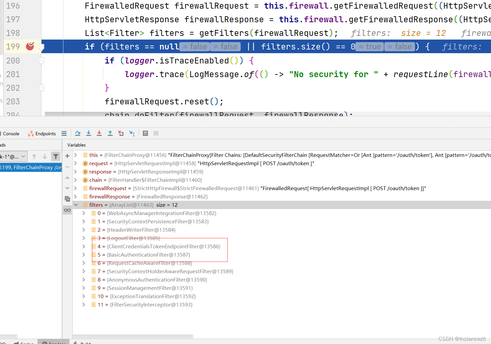491x344 pixels.
Task: Place cursor on firewallRequest.reset() line
Action: coord(164,101)
